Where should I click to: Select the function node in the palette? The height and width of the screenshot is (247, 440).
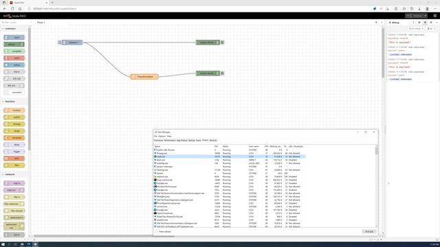coord(14,110)
